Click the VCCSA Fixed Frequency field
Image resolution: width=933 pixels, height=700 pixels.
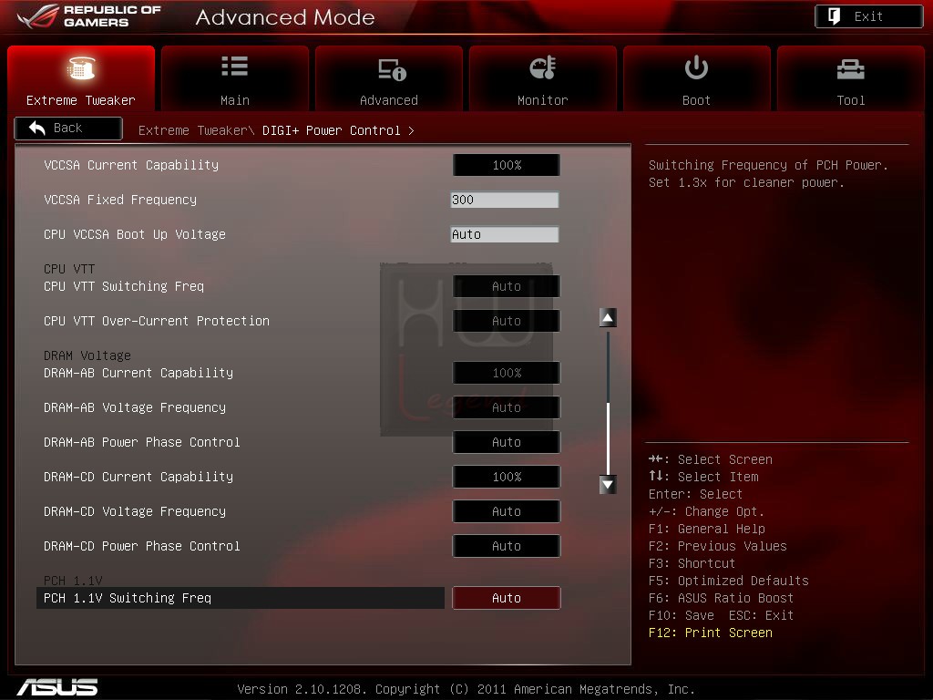[505, 200]
